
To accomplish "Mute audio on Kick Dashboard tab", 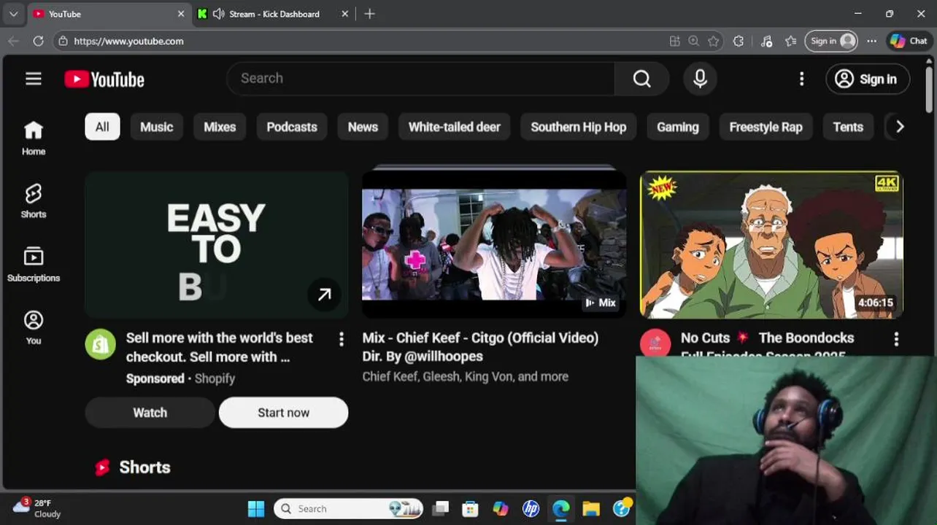I will (218, 14).
